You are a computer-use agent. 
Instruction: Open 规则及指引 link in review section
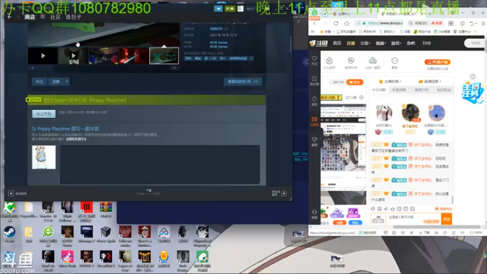77,139
